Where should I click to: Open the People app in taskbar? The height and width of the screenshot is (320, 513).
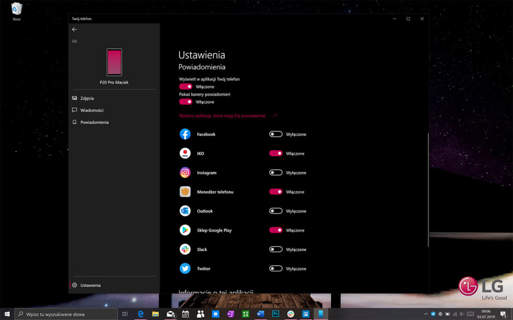201,314
